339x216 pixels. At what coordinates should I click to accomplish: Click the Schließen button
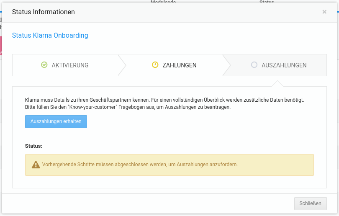coord(310,203)
